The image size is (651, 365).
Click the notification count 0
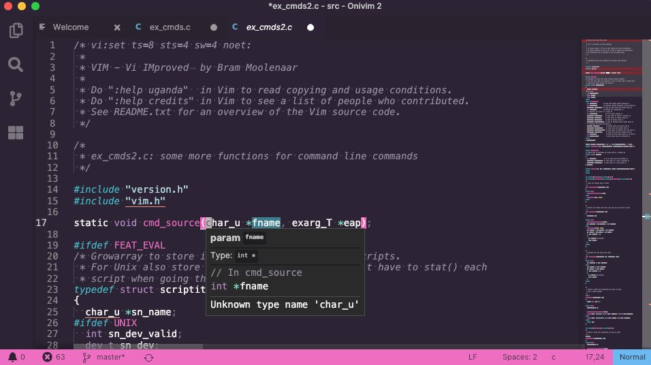tap(23, 357)
